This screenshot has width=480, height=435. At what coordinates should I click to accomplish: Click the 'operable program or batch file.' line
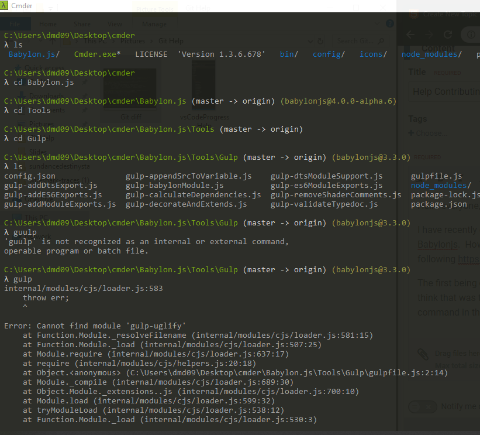(76, 251)
